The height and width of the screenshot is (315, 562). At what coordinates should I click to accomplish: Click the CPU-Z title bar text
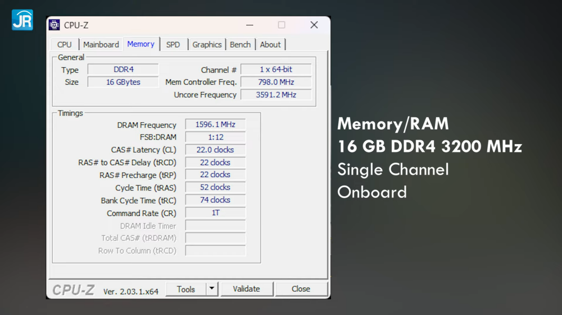pyautogui.click(x=76, y=25)
